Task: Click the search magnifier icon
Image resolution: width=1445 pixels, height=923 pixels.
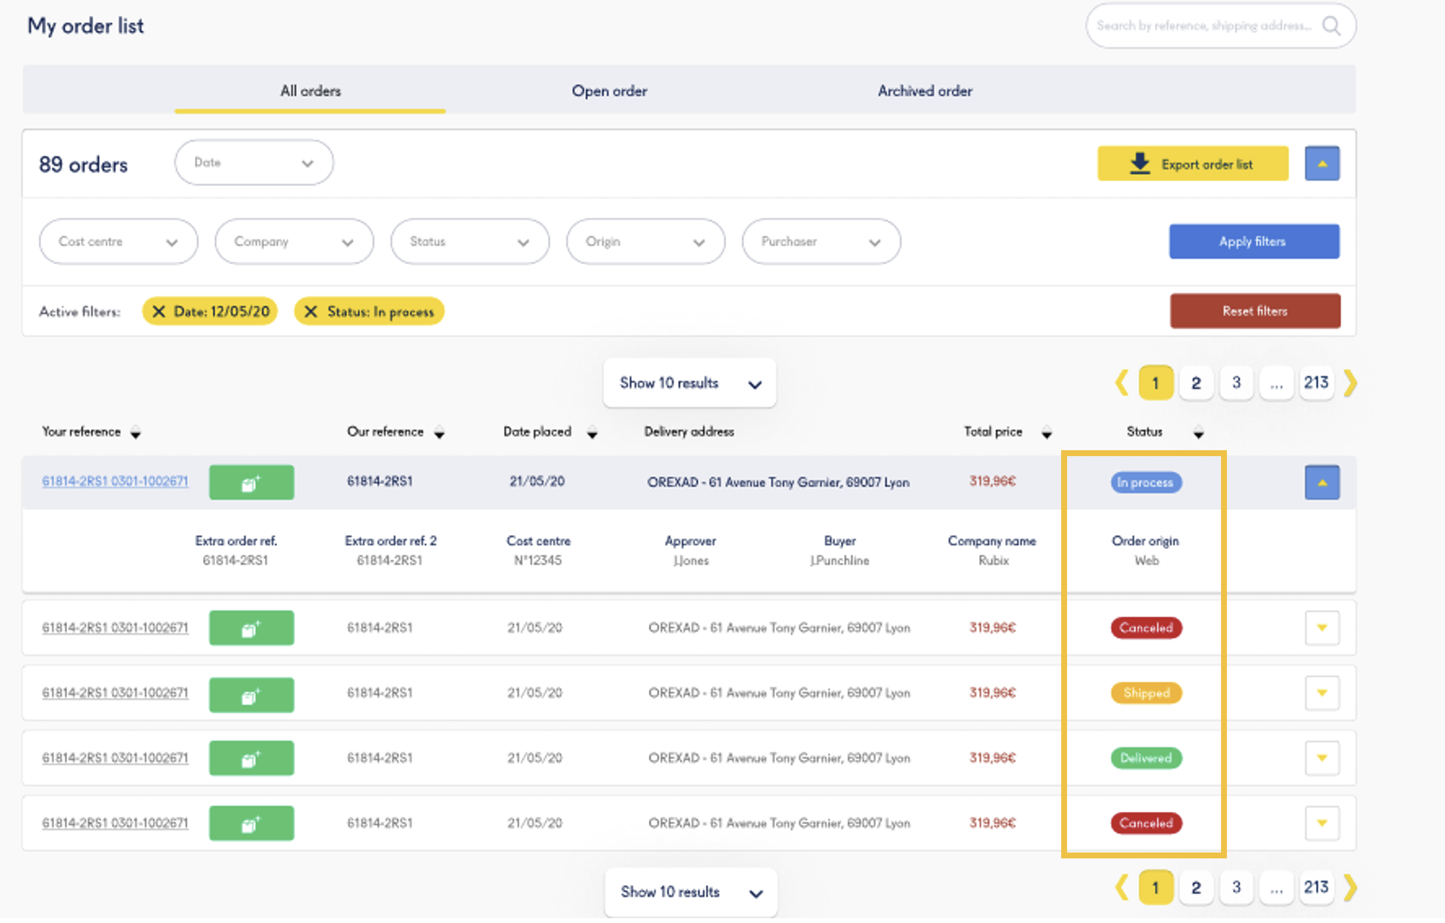Action: click(1331, 26)
